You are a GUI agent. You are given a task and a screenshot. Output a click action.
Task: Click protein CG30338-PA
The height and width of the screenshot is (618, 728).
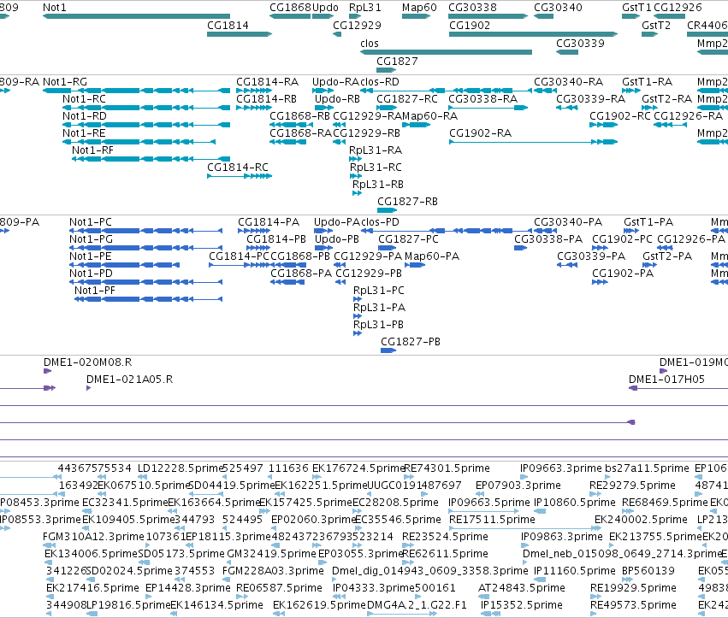pyautogui.click(x=520, y=248)
